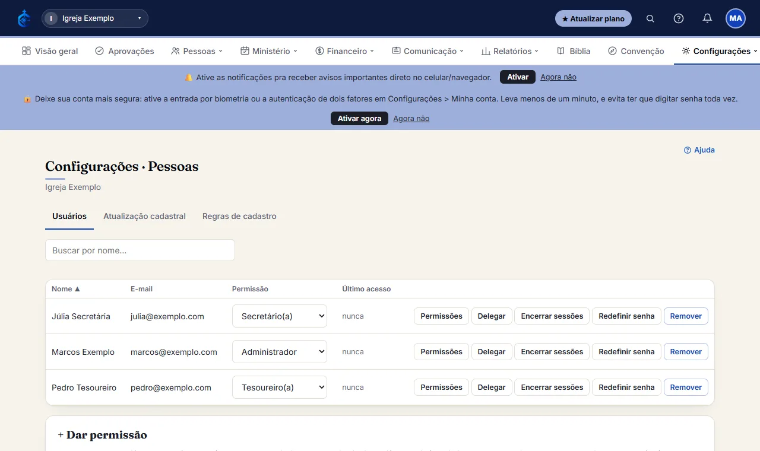Expand the Comunicação menu
Screen dimensions: 760x451
[x=428, y=51]
